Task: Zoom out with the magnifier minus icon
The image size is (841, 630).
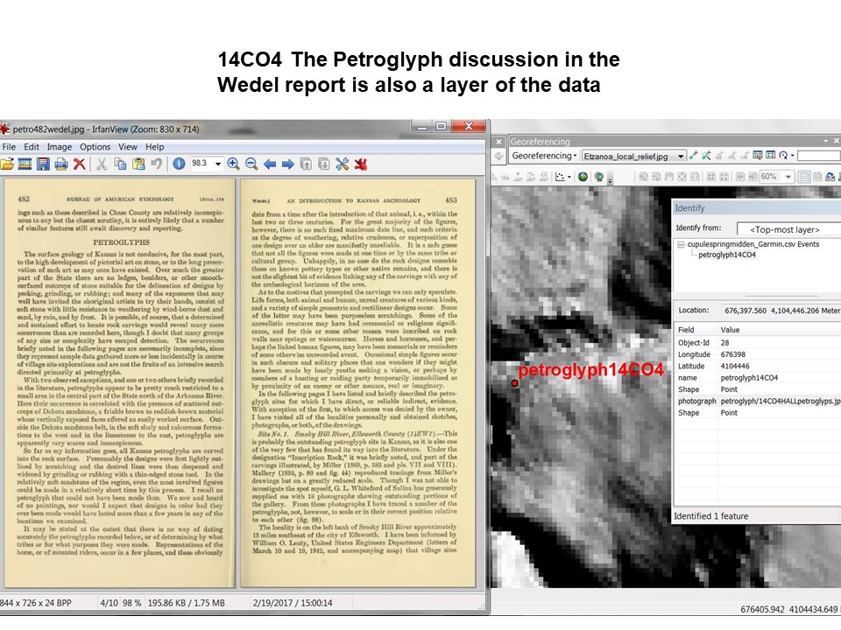Action: tap(251, 164)
